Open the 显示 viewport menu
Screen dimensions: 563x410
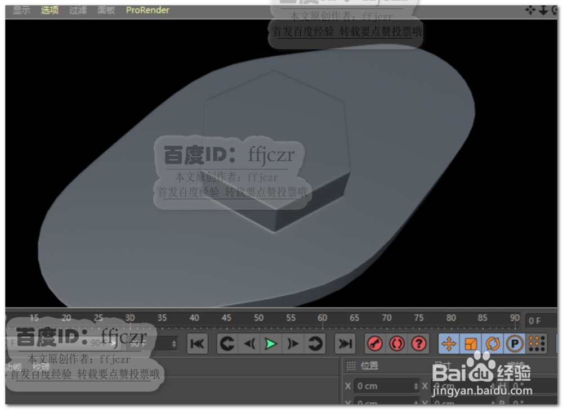coord(21,10)
